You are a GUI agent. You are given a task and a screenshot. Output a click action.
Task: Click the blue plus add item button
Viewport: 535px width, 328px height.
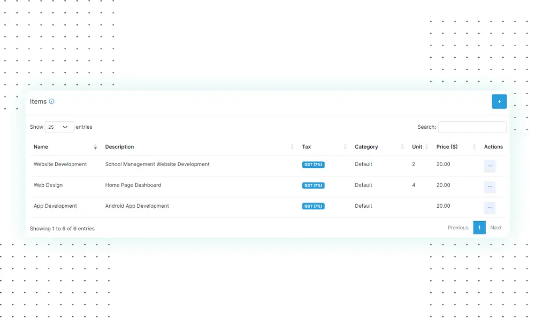499,101
